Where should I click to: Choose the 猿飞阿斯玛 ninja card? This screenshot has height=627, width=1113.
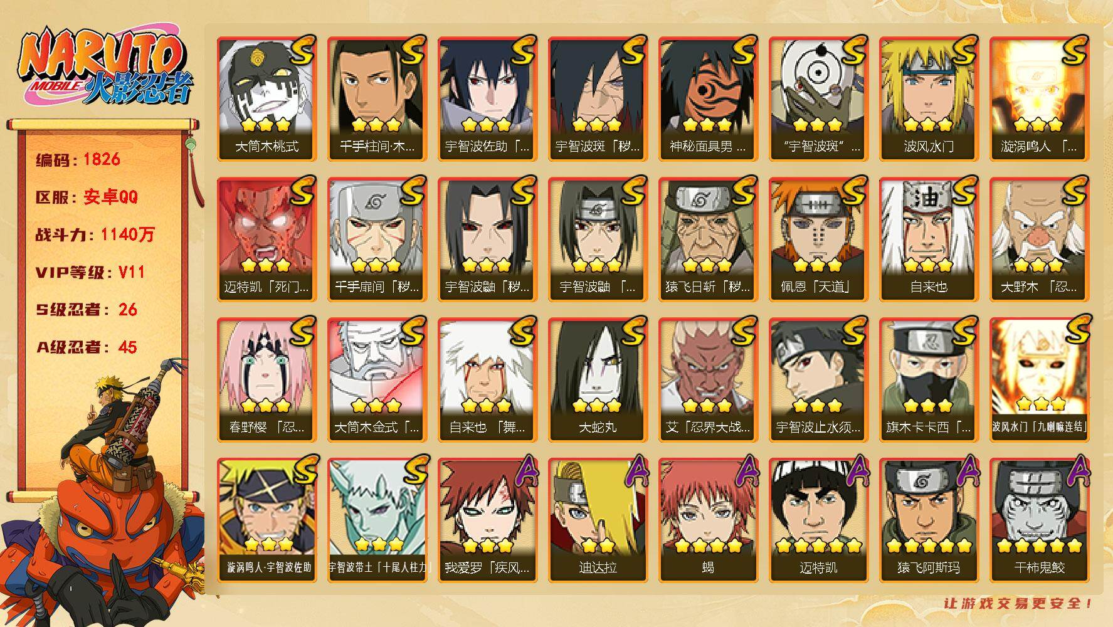[x=929, y=520]
